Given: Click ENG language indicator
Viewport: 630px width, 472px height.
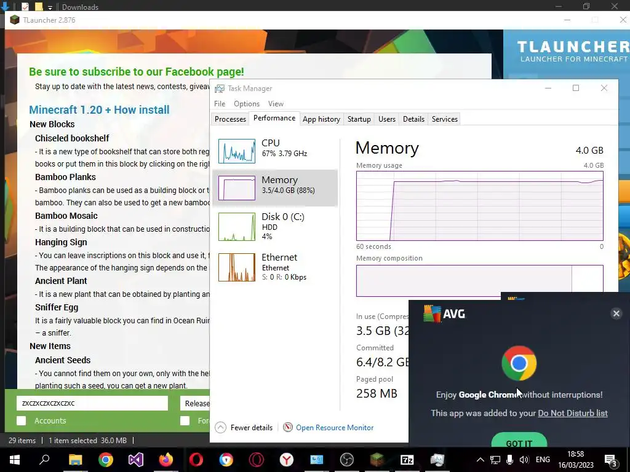Looking at the screenshot, I should pyautogui.click(x=543, y=460).
